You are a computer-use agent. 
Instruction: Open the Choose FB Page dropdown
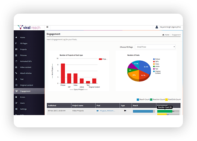pyautogui.click(x=155, y=47)
